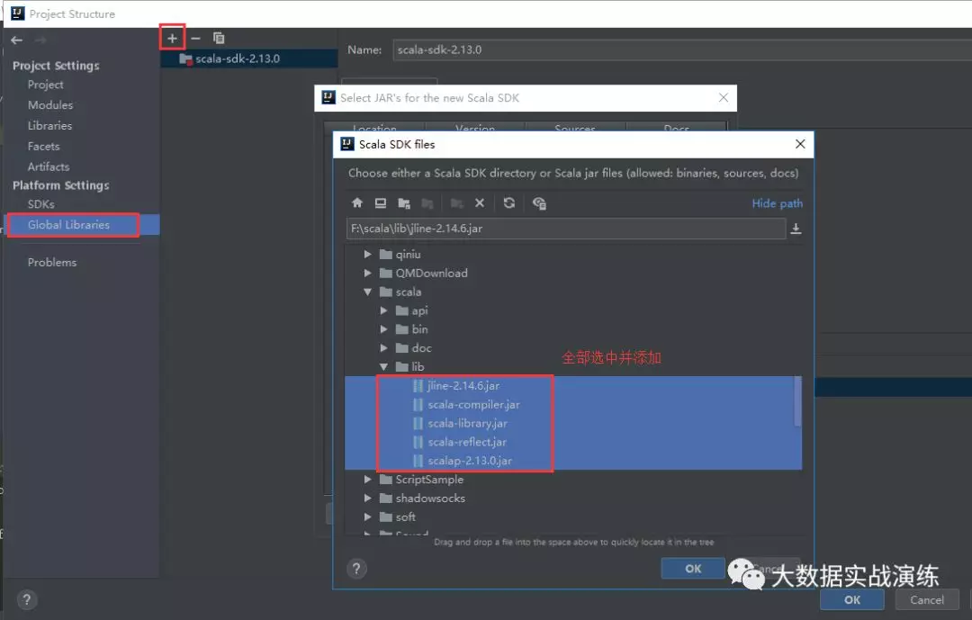Toggle show hidden files icon in chooser
This screenshot has height=620, width=972.
(539, 202)
